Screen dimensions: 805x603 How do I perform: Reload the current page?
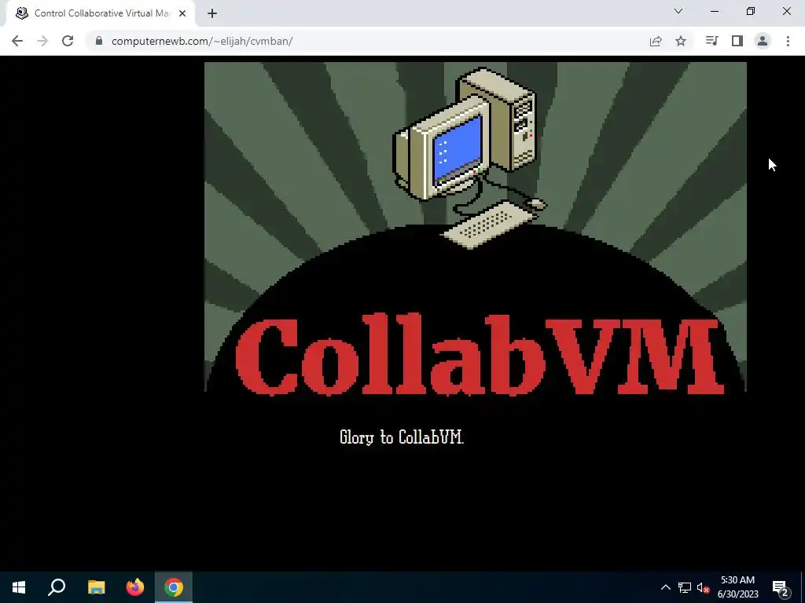[x=68, y=41]
